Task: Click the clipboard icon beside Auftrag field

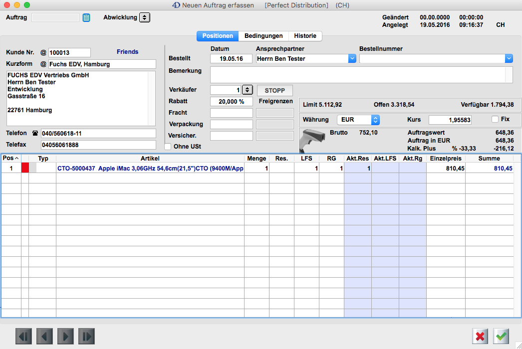Action: (x=86, y=18)
